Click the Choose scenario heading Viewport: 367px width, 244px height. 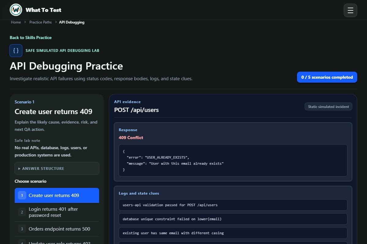point(31,181)
